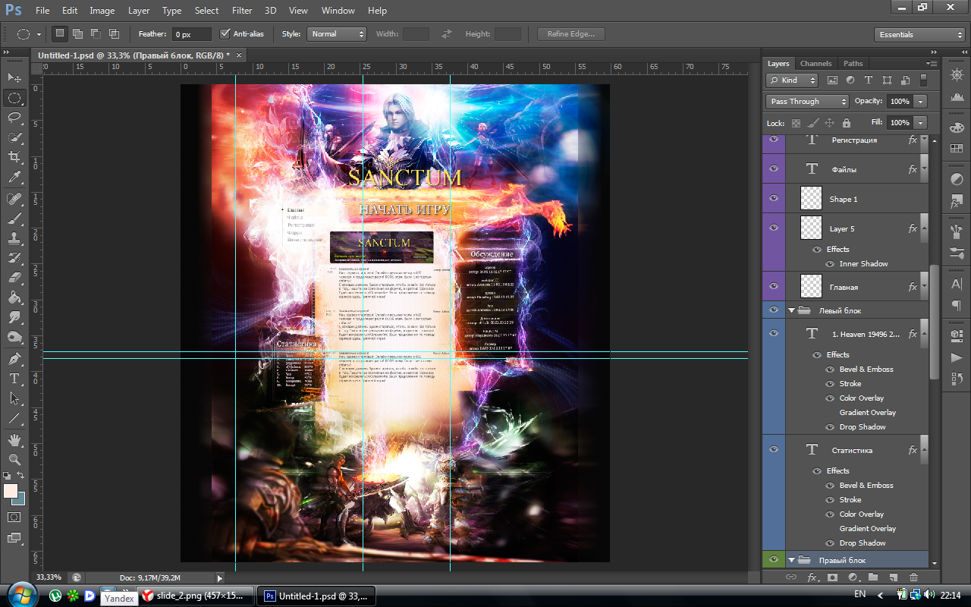Screen dimensions: 971x607
Task: Click Intersect with selection icon
Action: point(114,33)
